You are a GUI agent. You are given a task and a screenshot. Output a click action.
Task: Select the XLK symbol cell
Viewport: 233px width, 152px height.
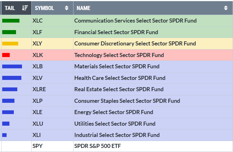[38, 55]
